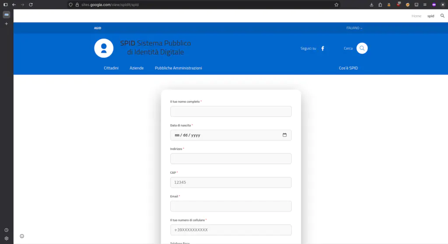Bookmark this page with the star icon
Viewport: 448px width, 244px height.
click(x=336, y=4)
